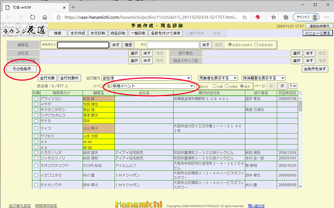Click 選択 button for 会社名
The height and width of the screenshot is (208, 334).
[x=134, y=53]
